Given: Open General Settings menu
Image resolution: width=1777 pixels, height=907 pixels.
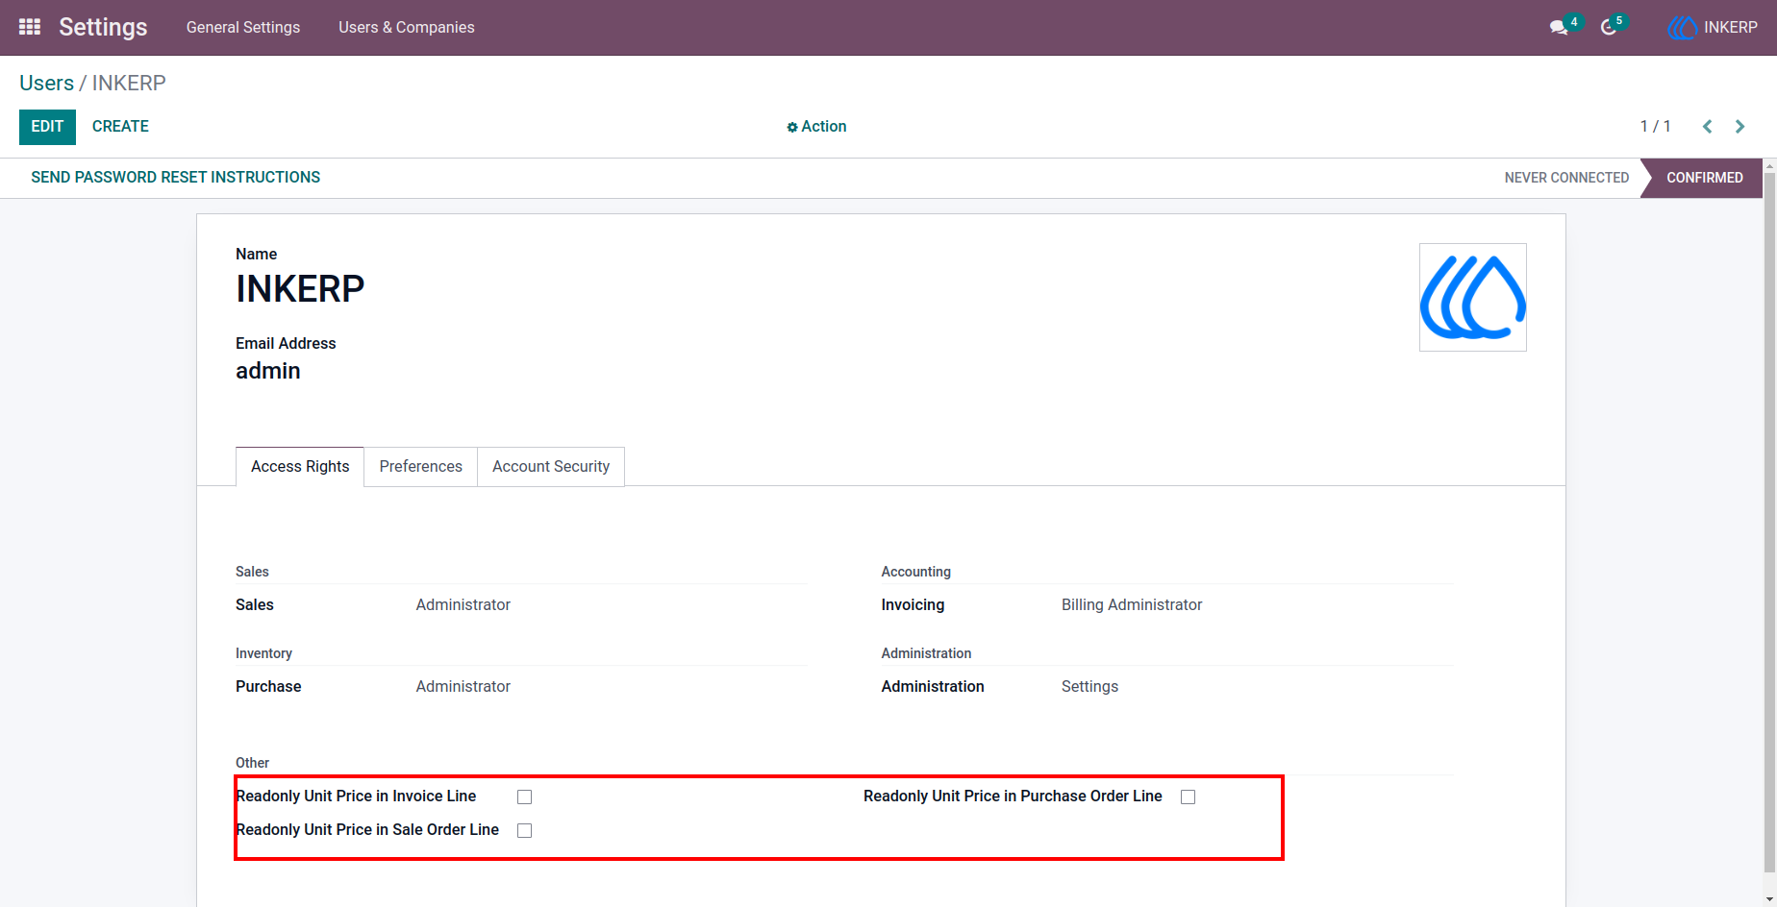Looking at the screenshot, I should 243,28.
